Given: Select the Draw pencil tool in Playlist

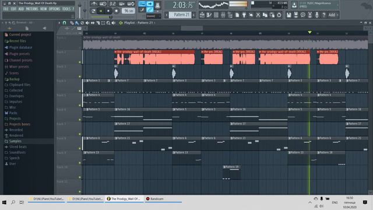Looking at the screenshot, I should pos(72,23).
